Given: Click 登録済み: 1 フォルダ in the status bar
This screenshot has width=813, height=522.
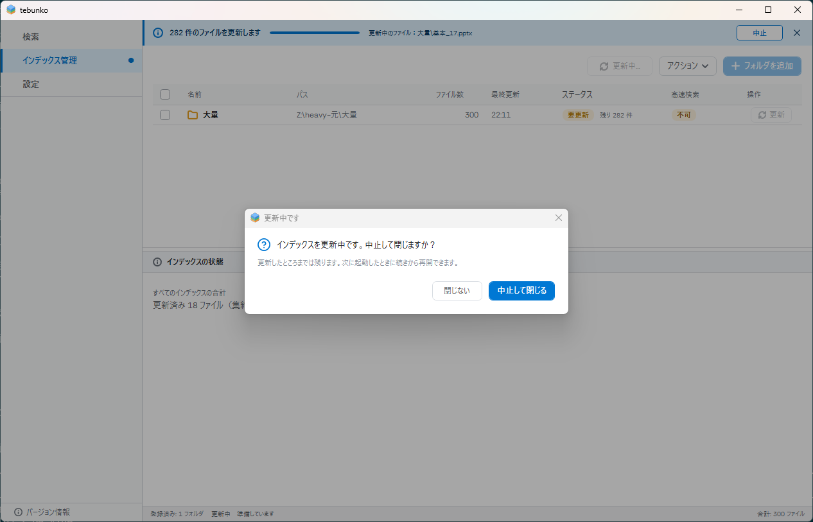Looking at the screenshot, I should coord(177,514).
